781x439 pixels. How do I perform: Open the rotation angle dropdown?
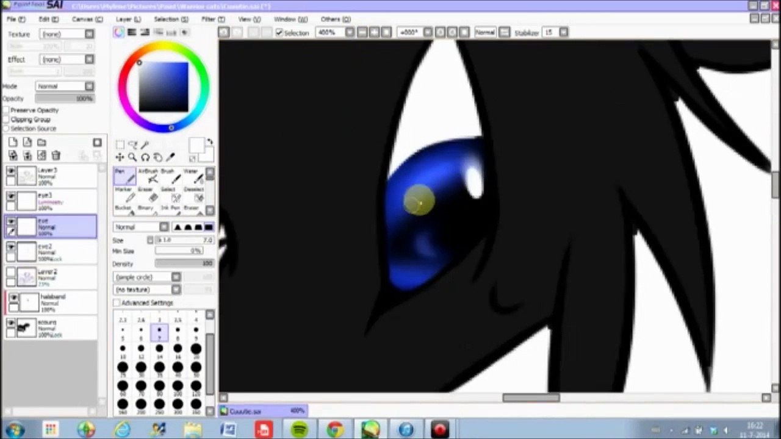tap(428, 32)
